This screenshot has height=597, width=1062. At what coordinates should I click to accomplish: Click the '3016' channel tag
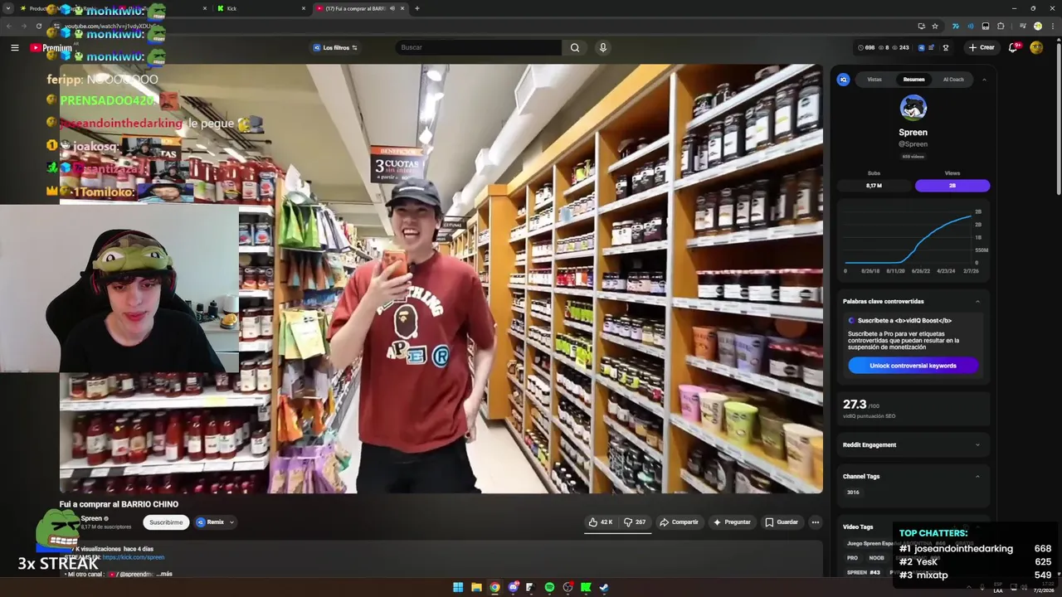853,493
